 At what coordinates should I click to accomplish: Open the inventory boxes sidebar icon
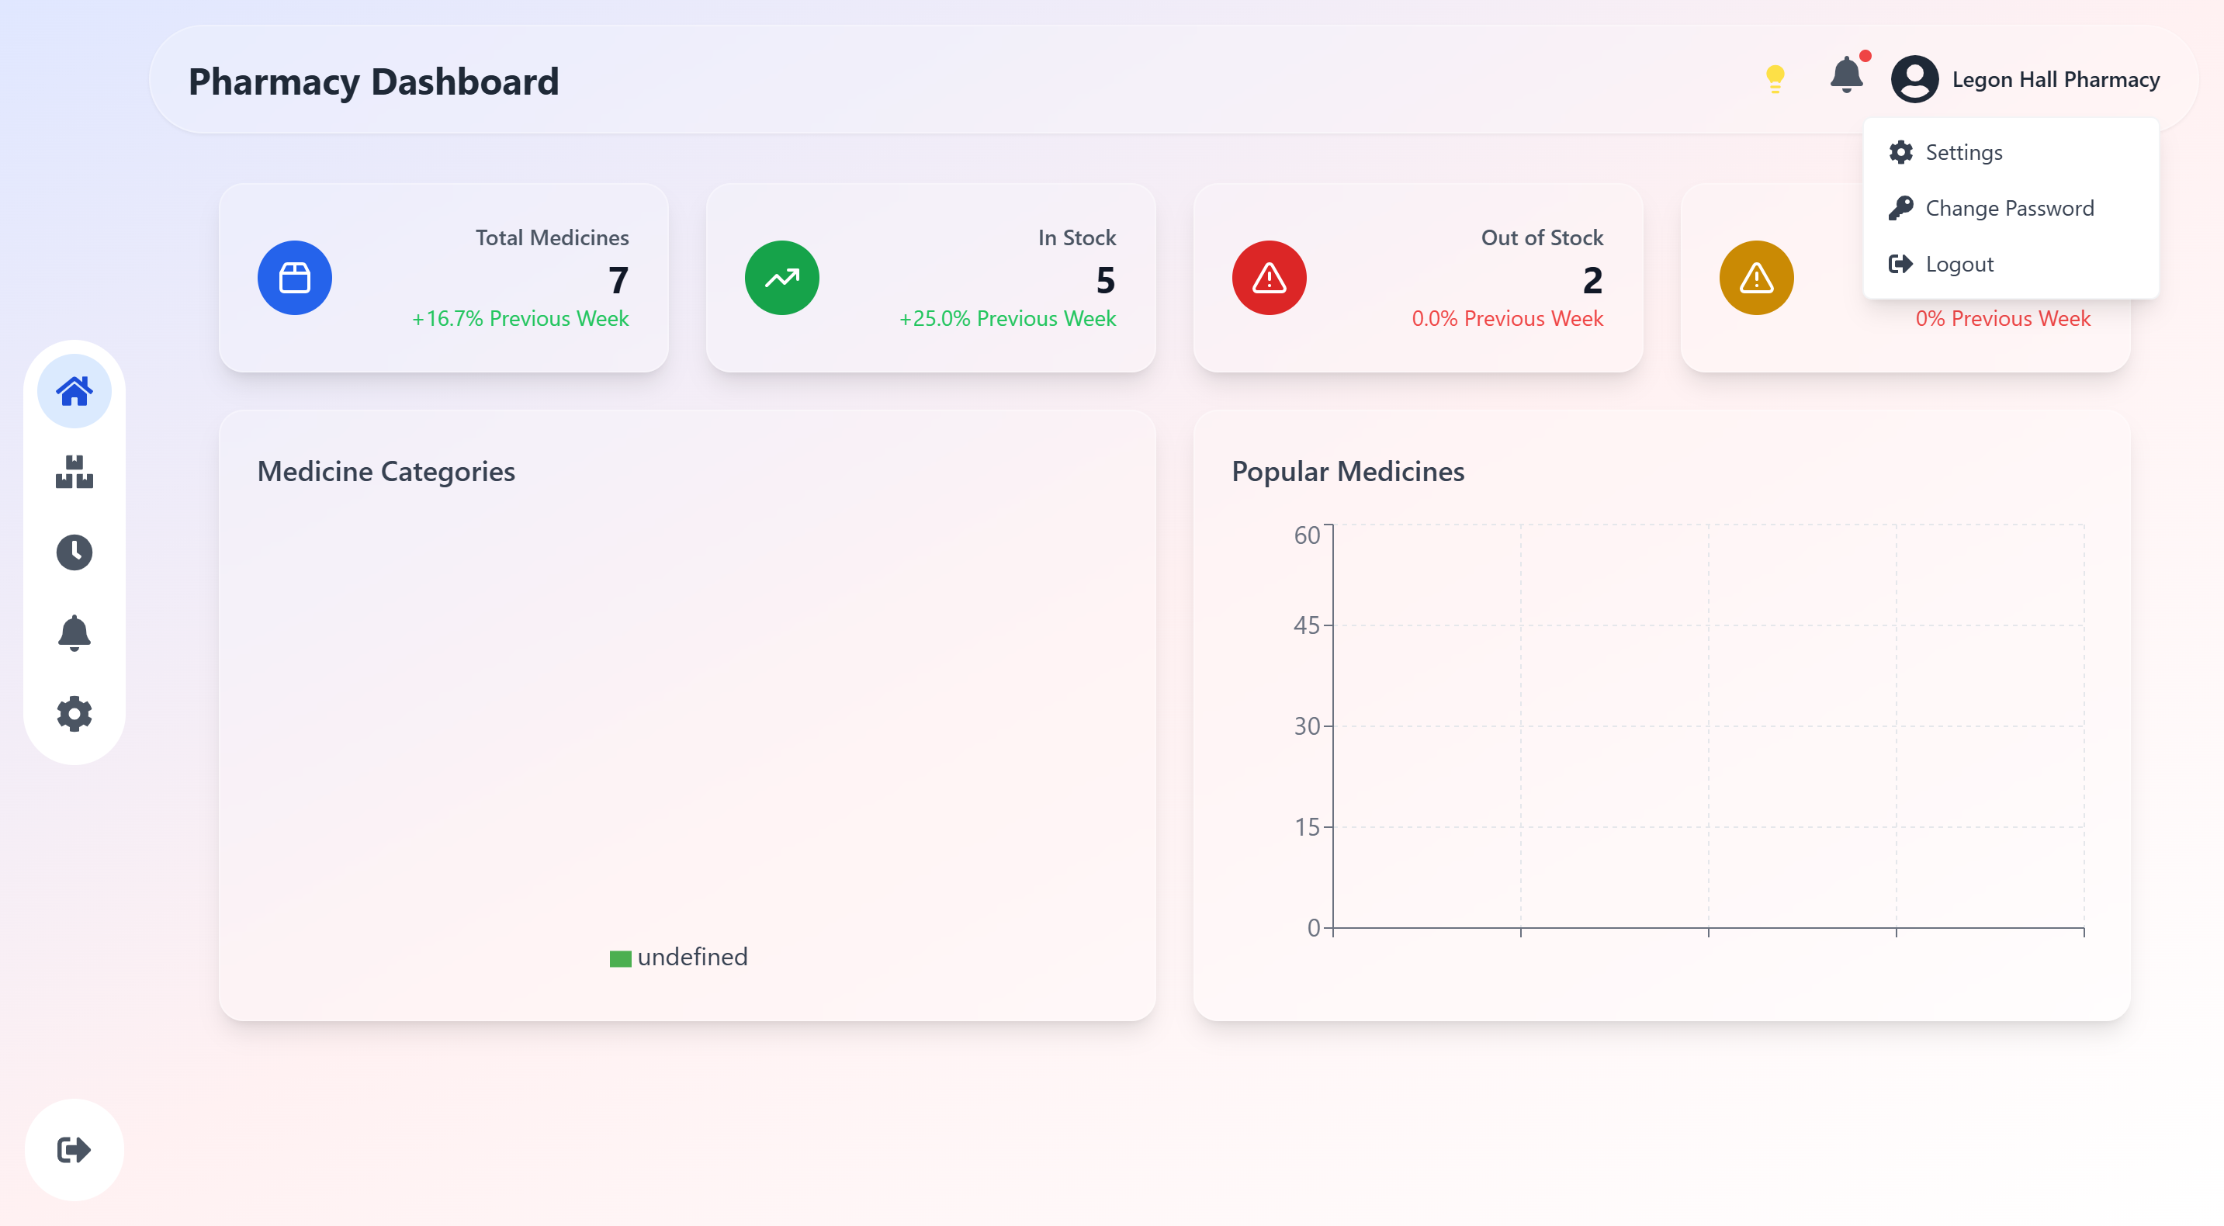coord(74,473)
